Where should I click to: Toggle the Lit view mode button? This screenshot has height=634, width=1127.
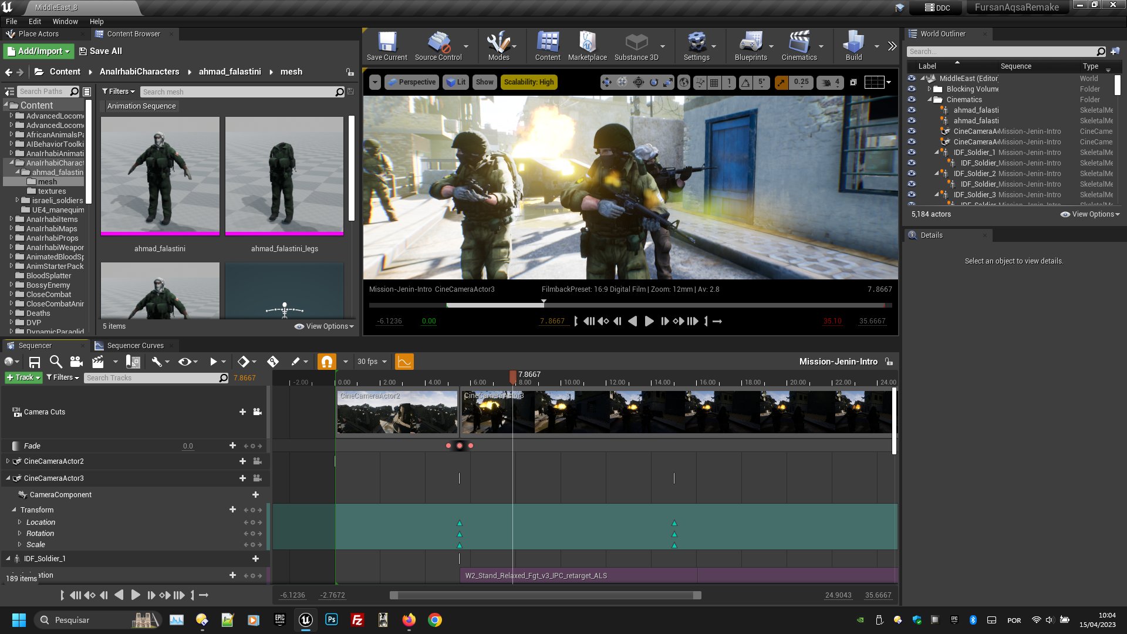pyautogui.click(x=455, y=82)
